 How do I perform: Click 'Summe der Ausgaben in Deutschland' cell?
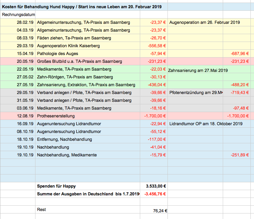[x=87, y=194]
